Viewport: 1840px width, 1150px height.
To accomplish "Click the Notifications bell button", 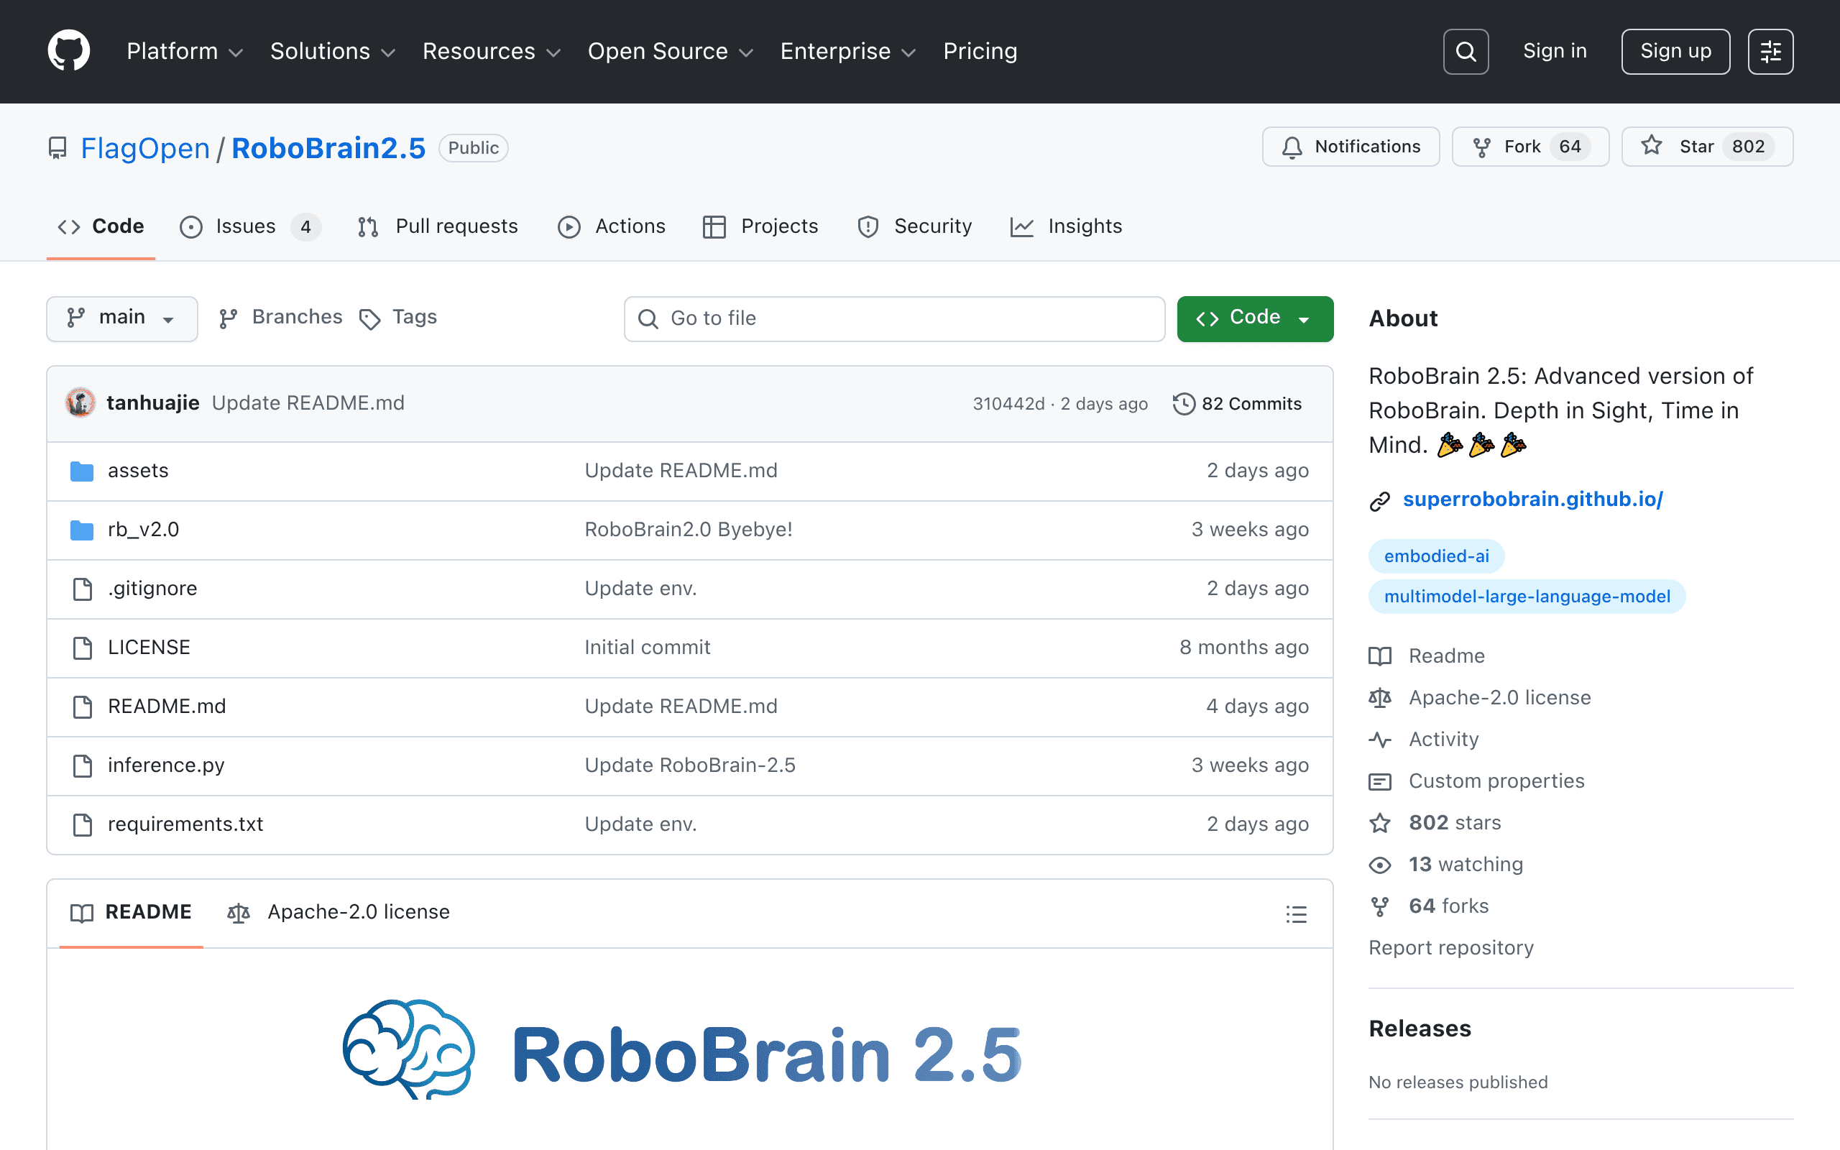I will [1351, 147].
